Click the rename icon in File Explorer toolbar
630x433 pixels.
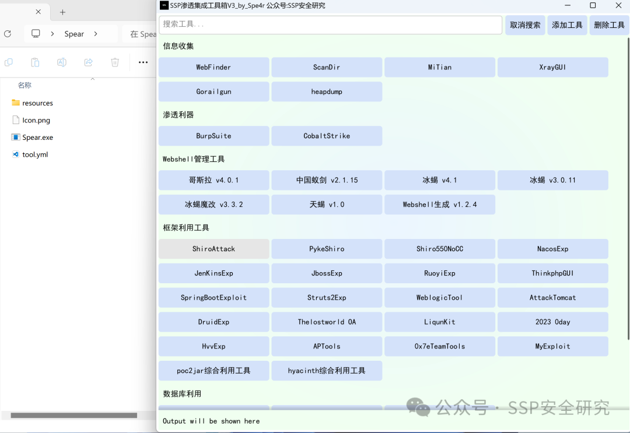(61, 62)
